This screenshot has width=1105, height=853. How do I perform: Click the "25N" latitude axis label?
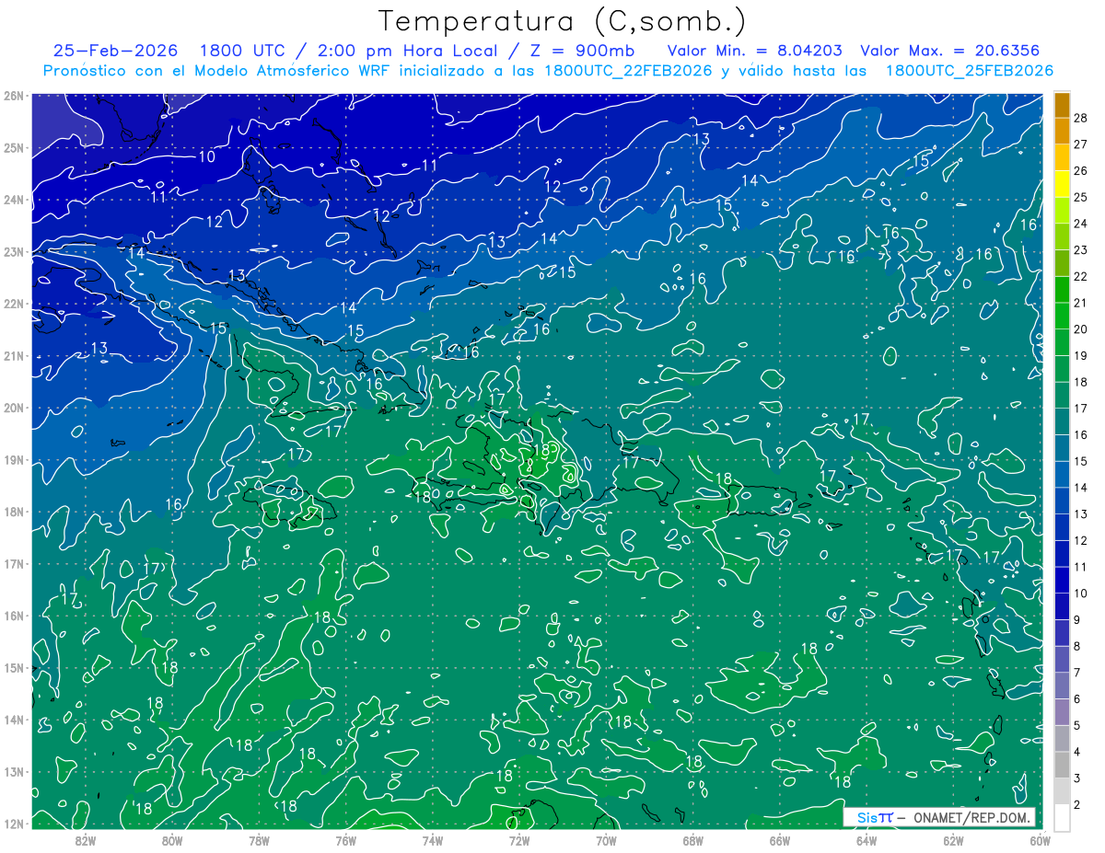[13, 148]
